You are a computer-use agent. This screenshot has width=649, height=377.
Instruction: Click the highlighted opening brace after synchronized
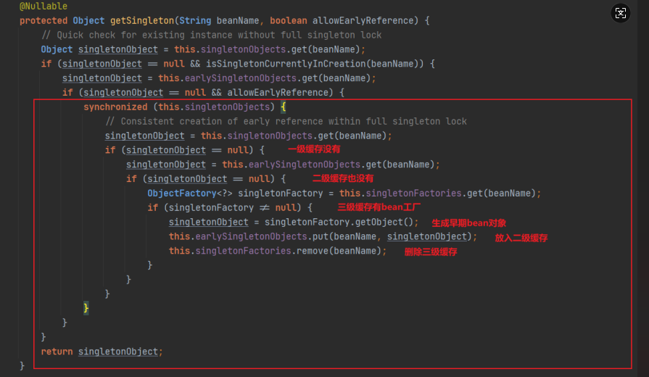click(284, 107)
